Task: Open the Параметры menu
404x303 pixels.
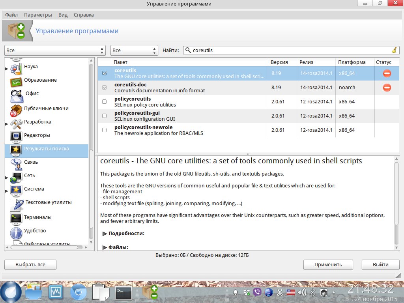Action: click(x=38, y=15)
